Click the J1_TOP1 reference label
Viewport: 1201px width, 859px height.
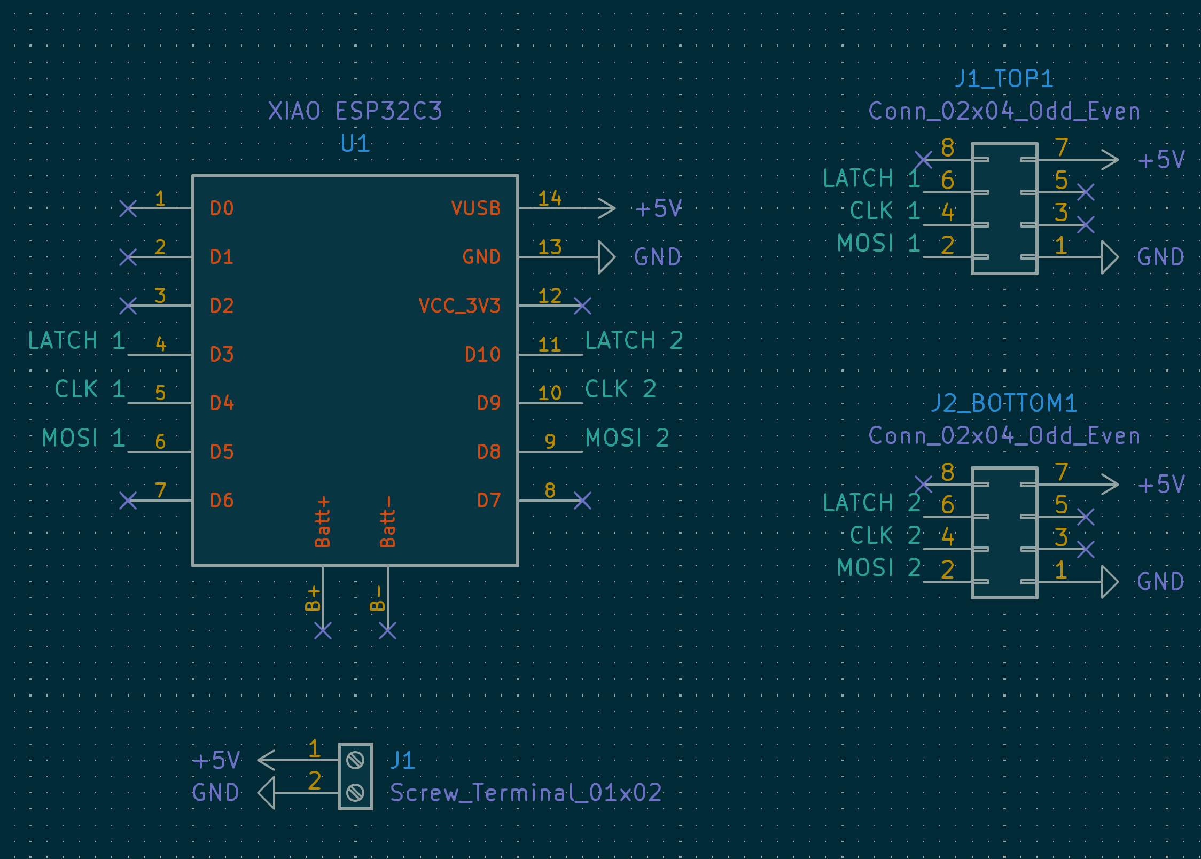pyautogui.click(x=1004, y=79)
